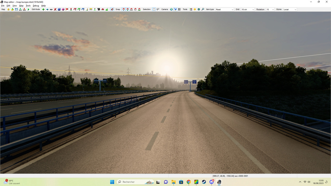Open File Explorer from the taskbar
Screen dimensions: 331x186
pyautogui.click(x=173, y=182)
